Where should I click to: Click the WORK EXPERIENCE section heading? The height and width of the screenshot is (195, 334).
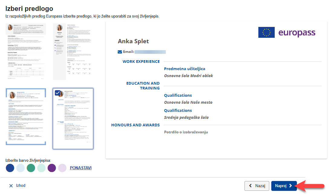coord(141,61)
